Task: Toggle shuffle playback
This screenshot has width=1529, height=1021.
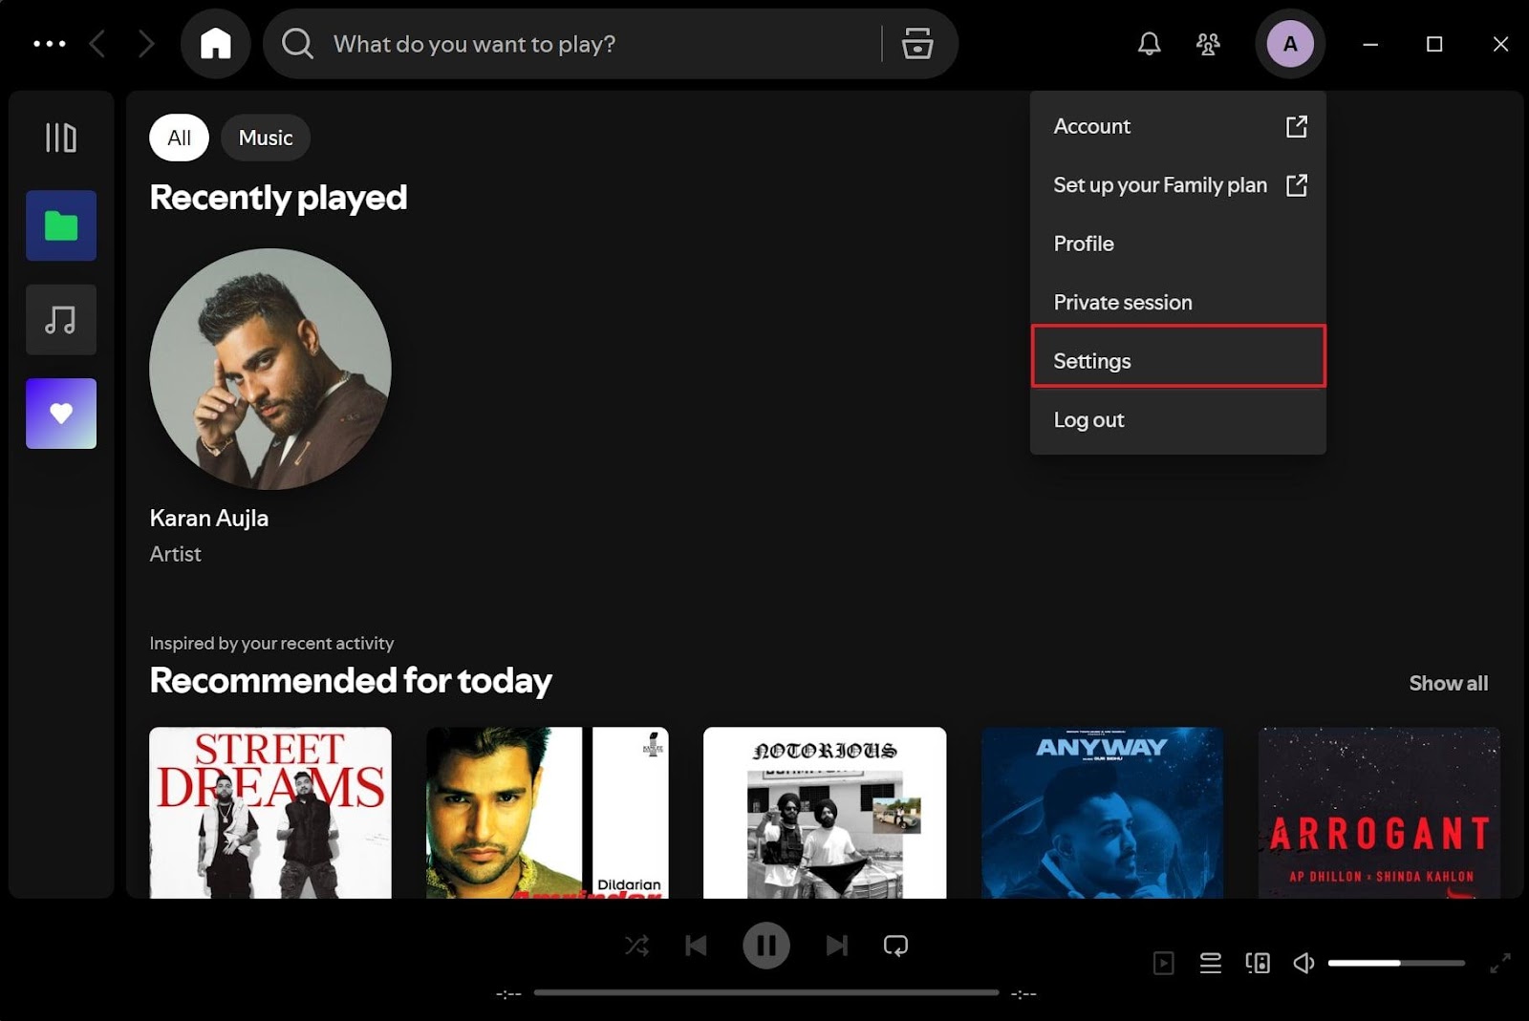Action: pos(636,946)
